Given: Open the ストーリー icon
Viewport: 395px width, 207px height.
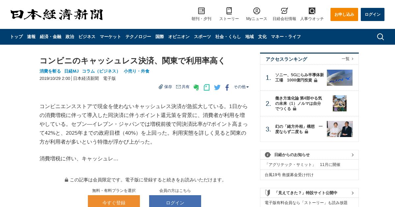Looking at the screenshot, I should click(229, 11).
